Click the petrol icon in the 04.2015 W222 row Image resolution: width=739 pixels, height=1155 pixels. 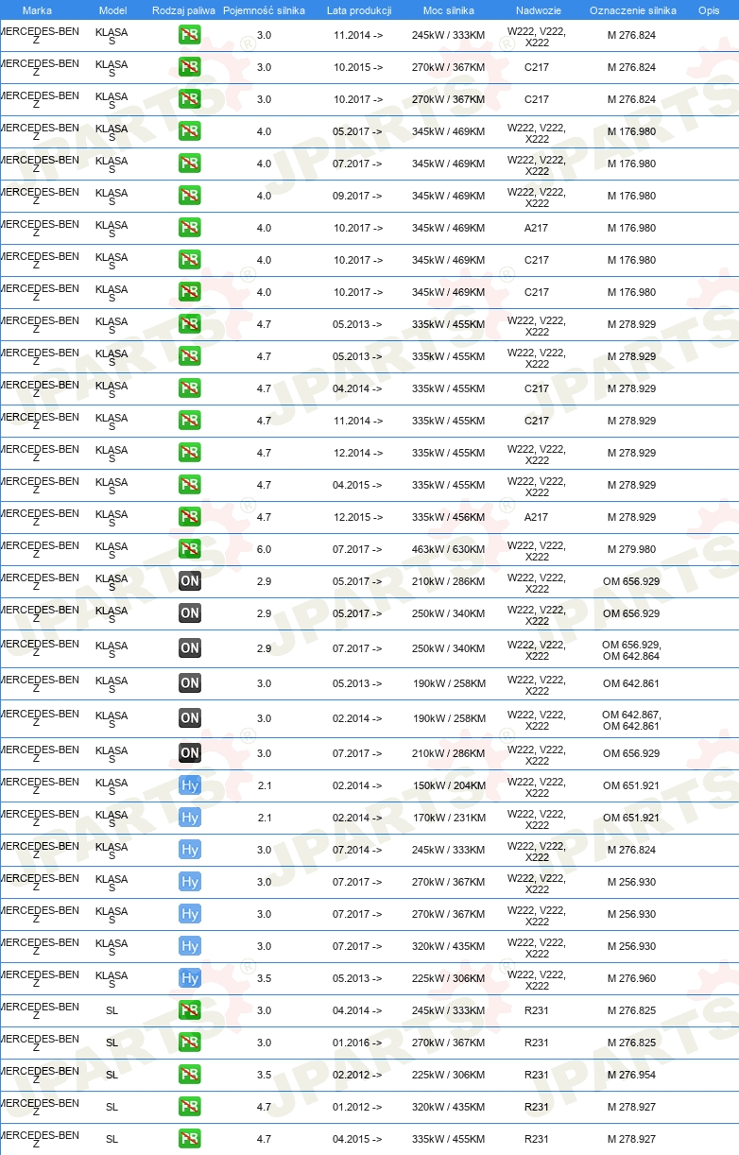click(x=190, y=485)
